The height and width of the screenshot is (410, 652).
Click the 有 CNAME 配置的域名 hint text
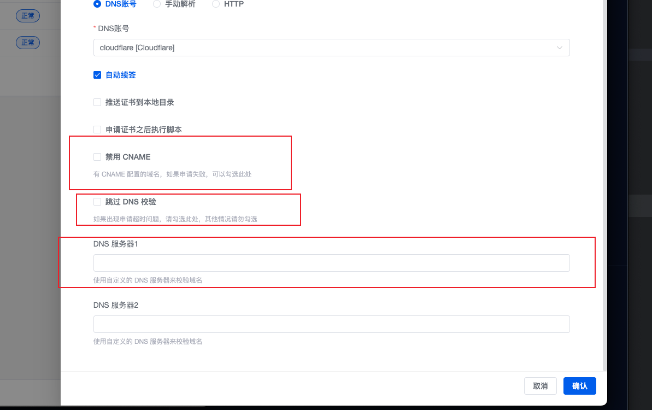pos(172,174)
